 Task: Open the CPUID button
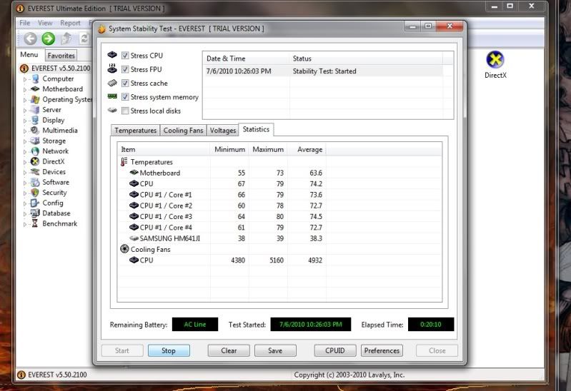pos(335,350)
